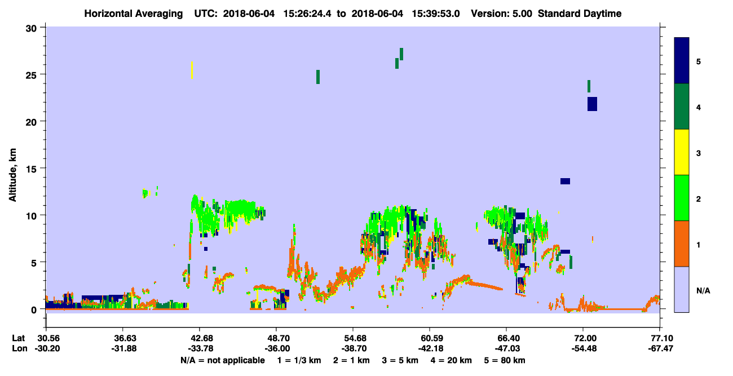
Task: Click 'Standard Daytime' in the title
Action: tap(580, 14)
